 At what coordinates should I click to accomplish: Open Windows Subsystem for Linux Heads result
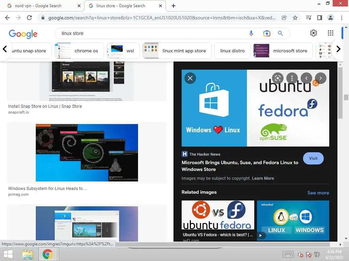point(48,188)
